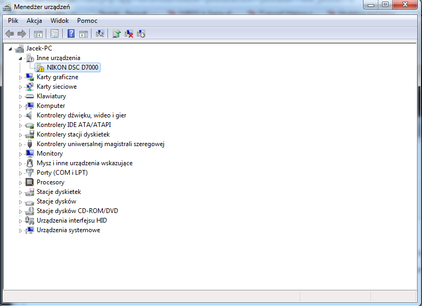The width and height of the screenshot is (422, 306).
Task: Expand the Komputer branch
Action: coord(20,106)
